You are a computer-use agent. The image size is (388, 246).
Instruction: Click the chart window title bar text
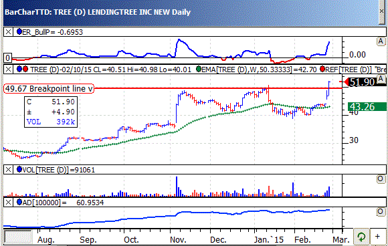click(x=98, y=12)
